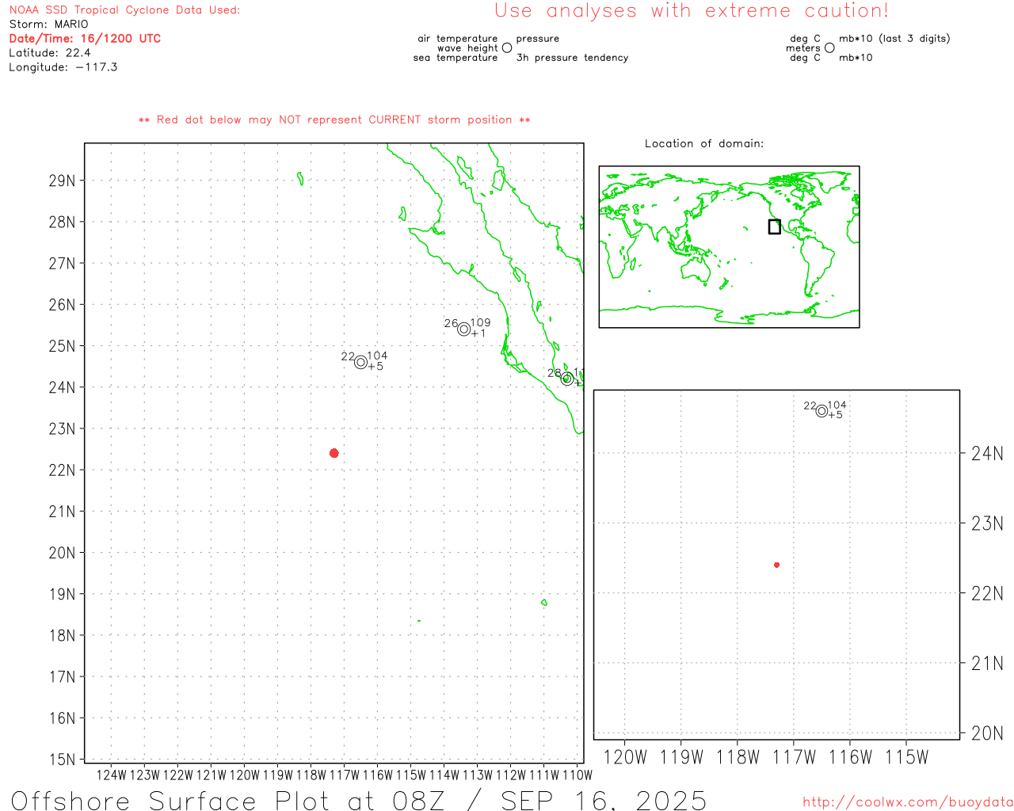1014x811 pixels.
Task: Click the red storm dot in zoomed inset map
Action: pyautogui.click(x=777, y=565)
